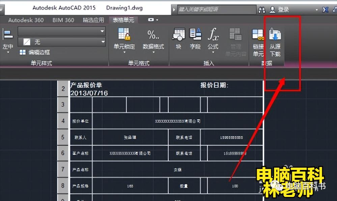
Task: Open the 无 border color dropdown
Action: (x=102, y=41)
